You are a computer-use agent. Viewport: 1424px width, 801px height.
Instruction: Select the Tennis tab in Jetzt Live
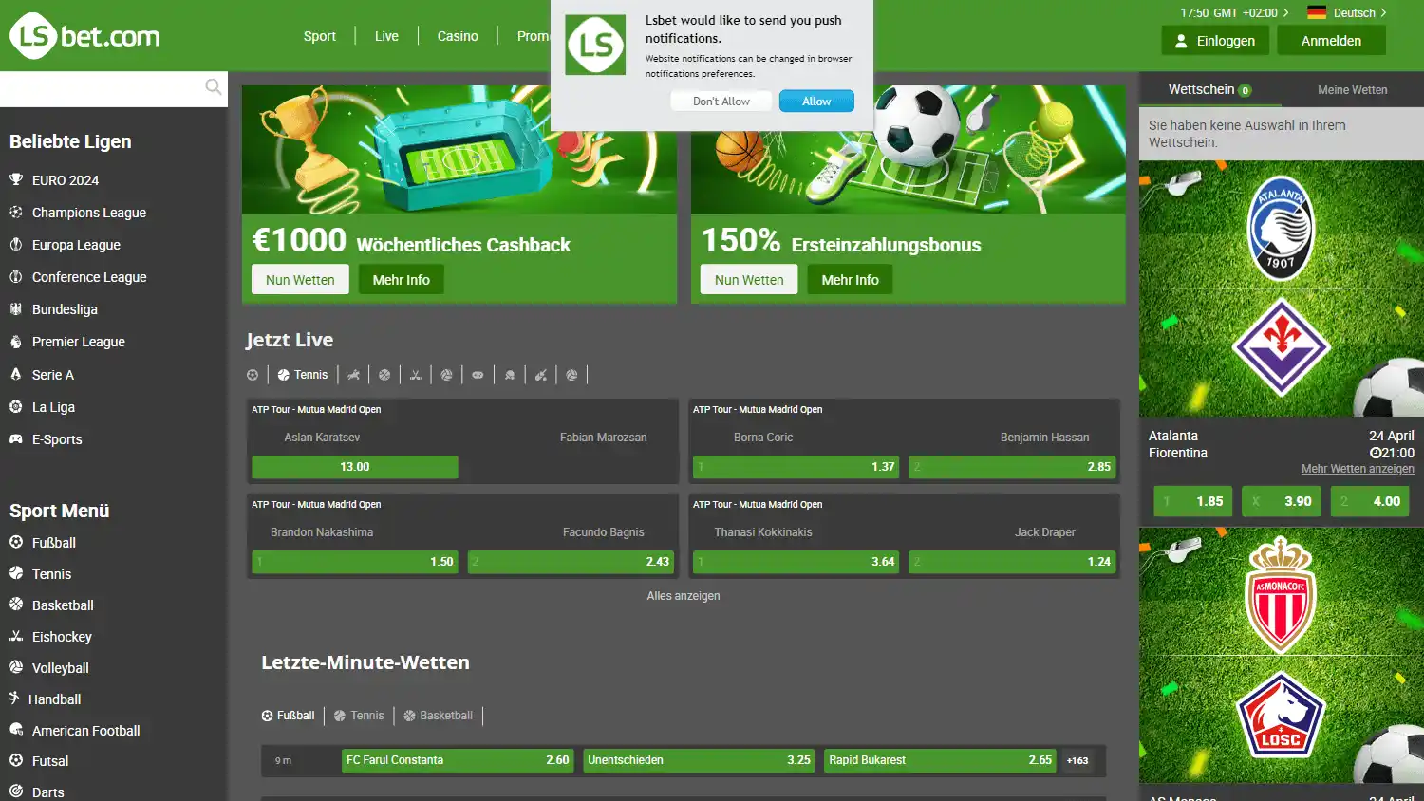point(303,375)
